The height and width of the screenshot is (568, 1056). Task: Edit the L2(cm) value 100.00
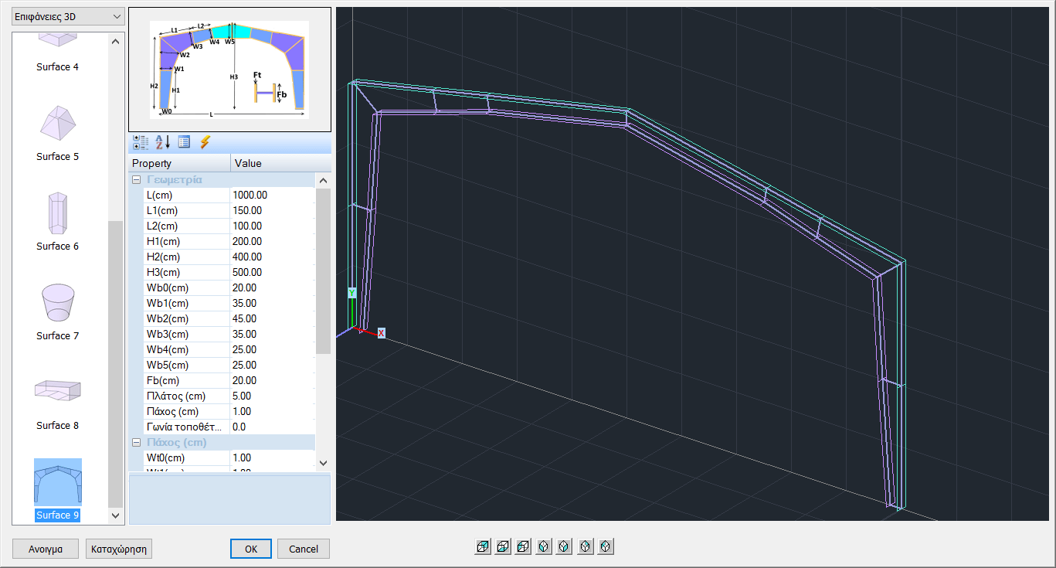click(x=273, y=226)
